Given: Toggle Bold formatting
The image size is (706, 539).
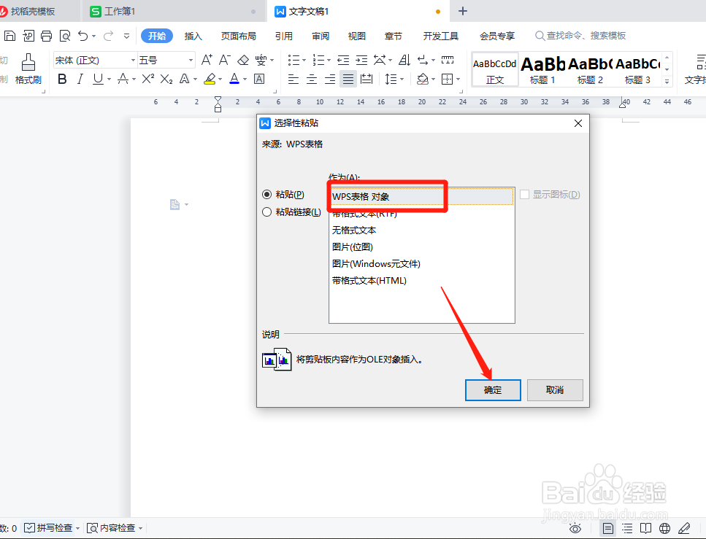Looking at the screenshot, I should click(x=62, y=80).
